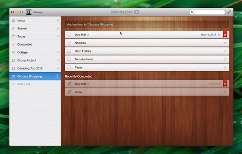Click the plus icon beside Add a list
Screen dimensions: 242x154
click(13, 84)
